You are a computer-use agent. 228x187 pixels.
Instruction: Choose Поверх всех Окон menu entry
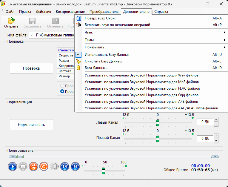151,18
